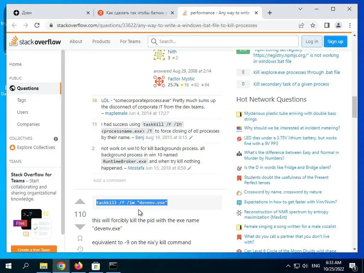
Task: Open Mostafa user profile link
Action: click(136, 168)
